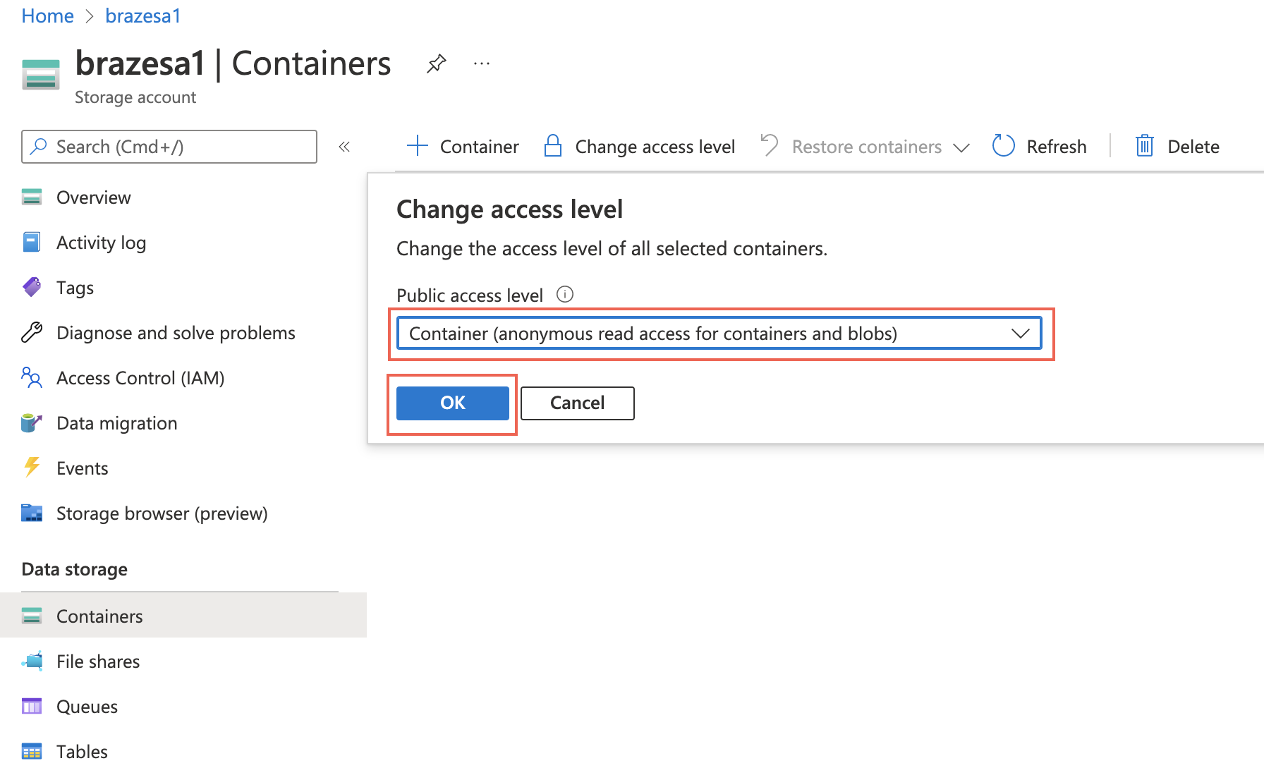Click the Storage browser folder icon
This screenshot has width=1264, height=780.
point(32,513)
